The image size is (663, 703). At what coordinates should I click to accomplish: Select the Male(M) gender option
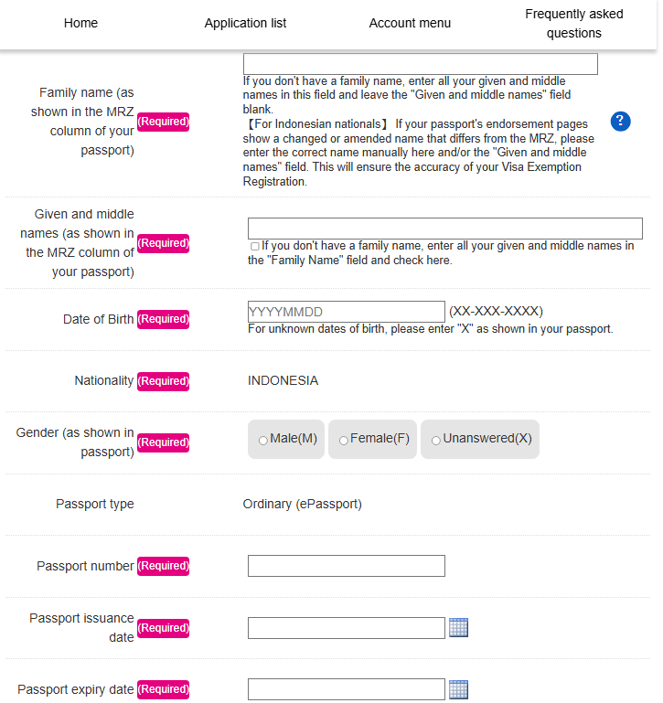[x=263, y=440]
